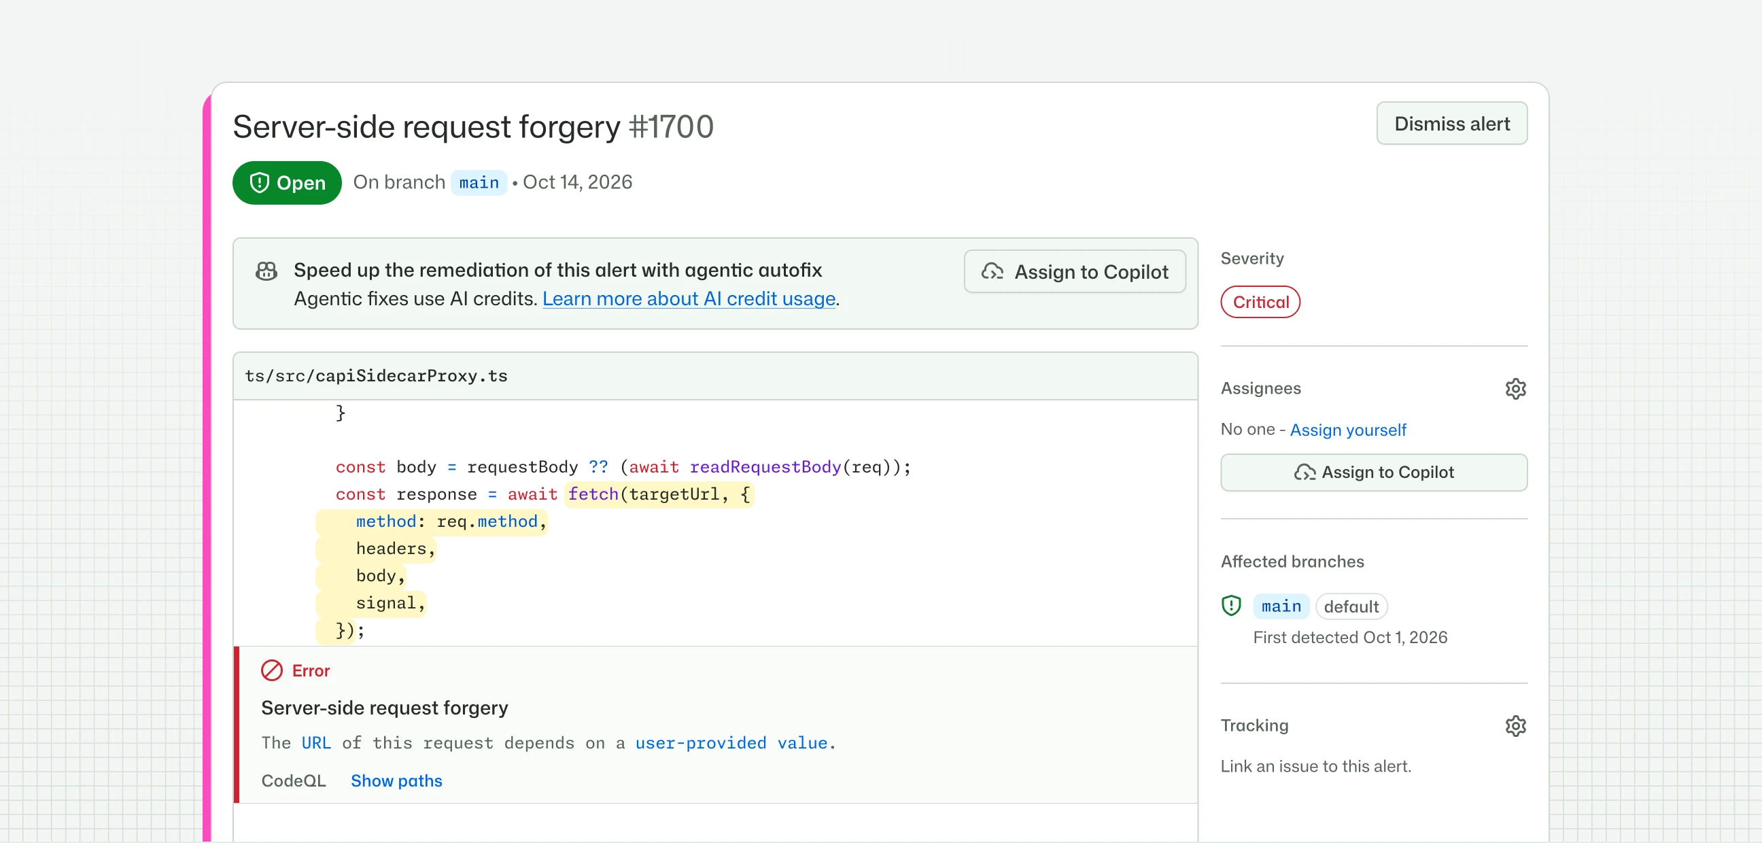Select the main tag under Affected branches
This screenshot has width=1762, height=843.
1281,606
